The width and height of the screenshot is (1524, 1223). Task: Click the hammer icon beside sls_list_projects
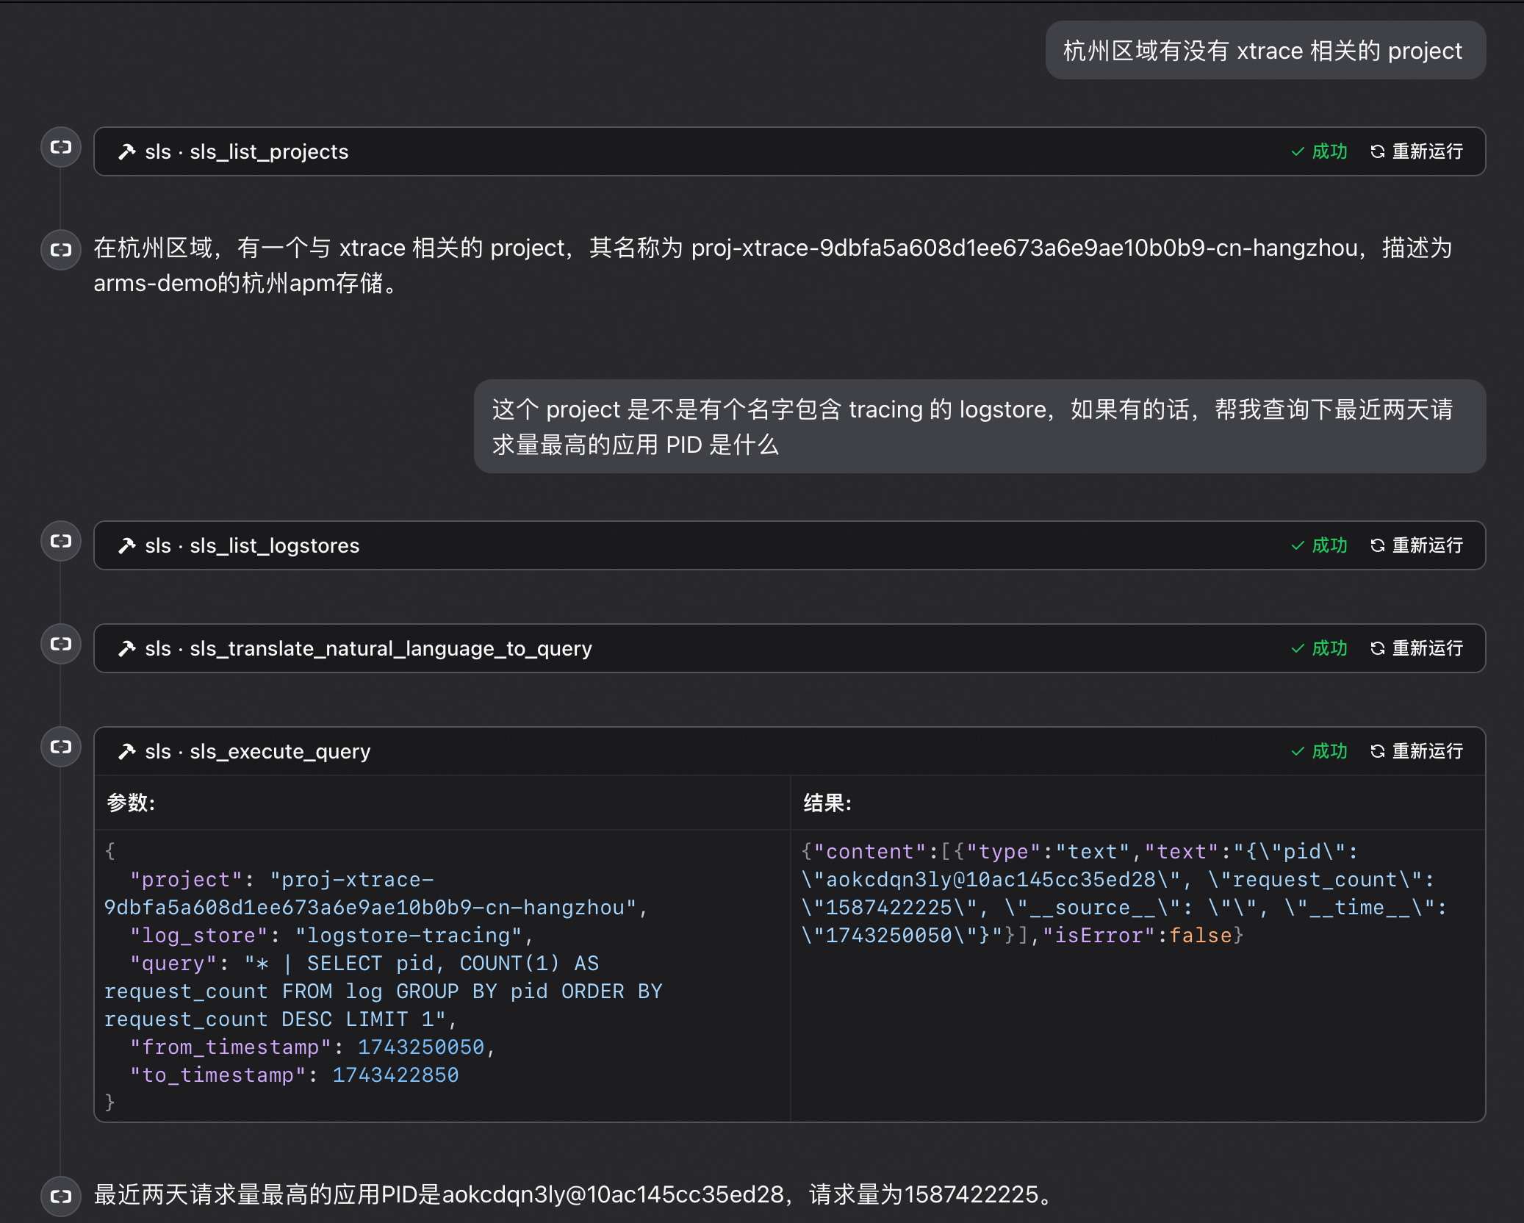(127, 151)
